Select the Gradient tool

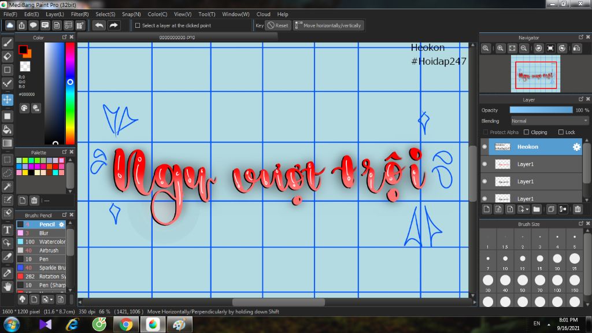(x=7, y=143)
